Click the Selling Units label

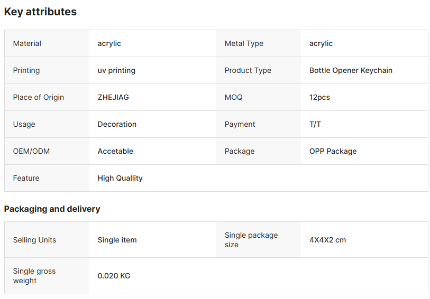(x=34, y=240)
